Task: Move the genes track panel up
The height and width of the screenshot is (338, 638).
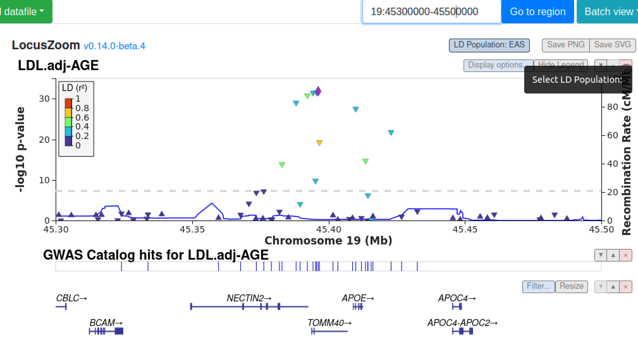Action: (x=613, y=287)
